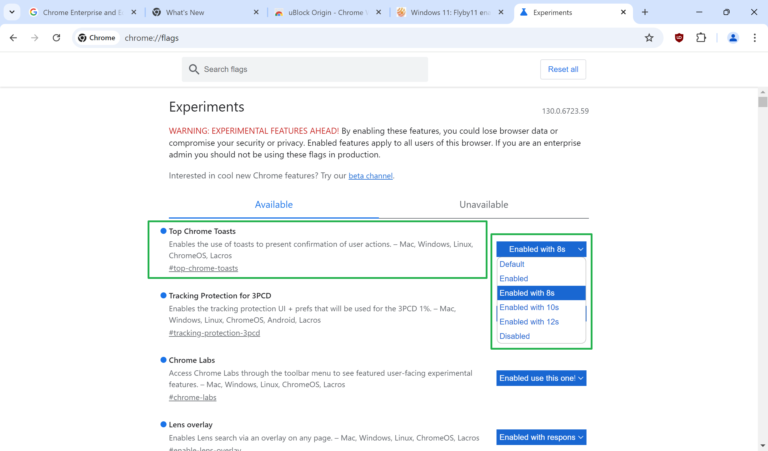Click the #top-chrome-toasts anchor link
This screenshot has height=451, width=768.
(x=203, y=268)
